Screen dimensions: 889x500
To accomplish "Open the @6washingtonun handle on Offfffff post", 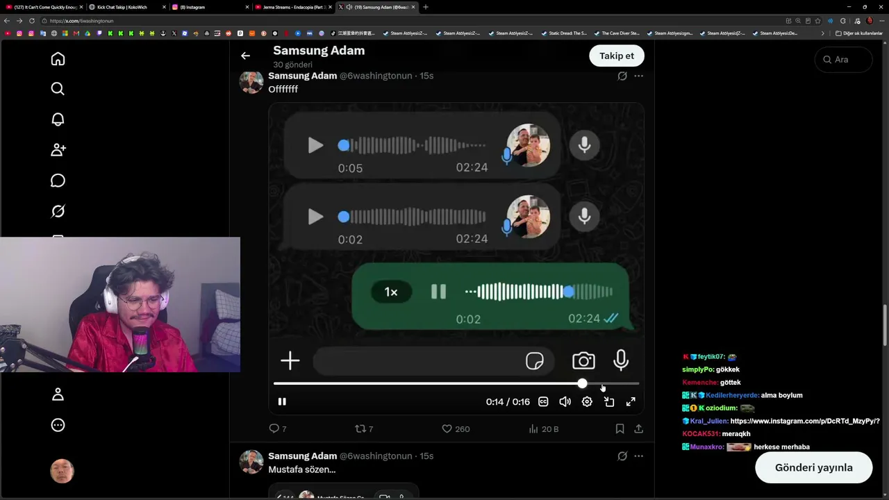I will [376, 76].
